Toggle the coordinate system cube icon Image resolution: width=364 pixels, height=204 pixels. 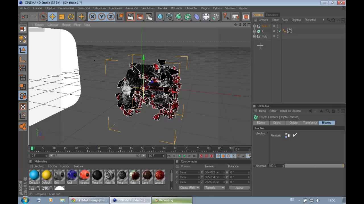(120, 17)
